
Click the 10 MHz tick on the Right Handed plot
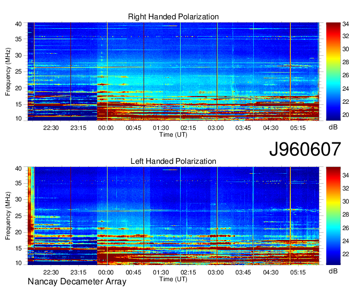[18, 118]
